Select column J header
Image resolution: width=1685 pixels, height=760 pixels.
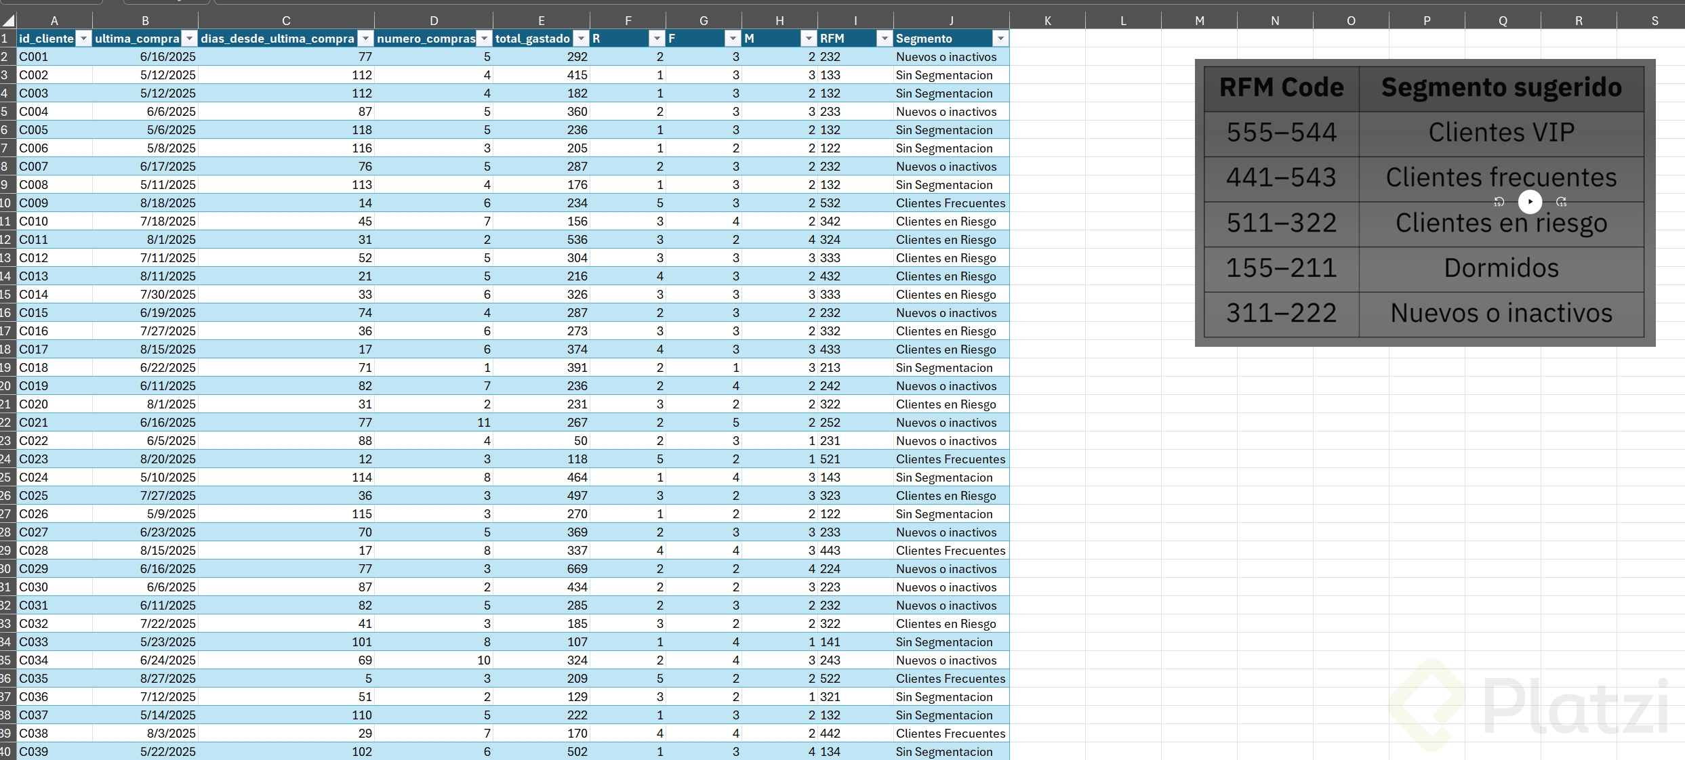pos(951,21)
